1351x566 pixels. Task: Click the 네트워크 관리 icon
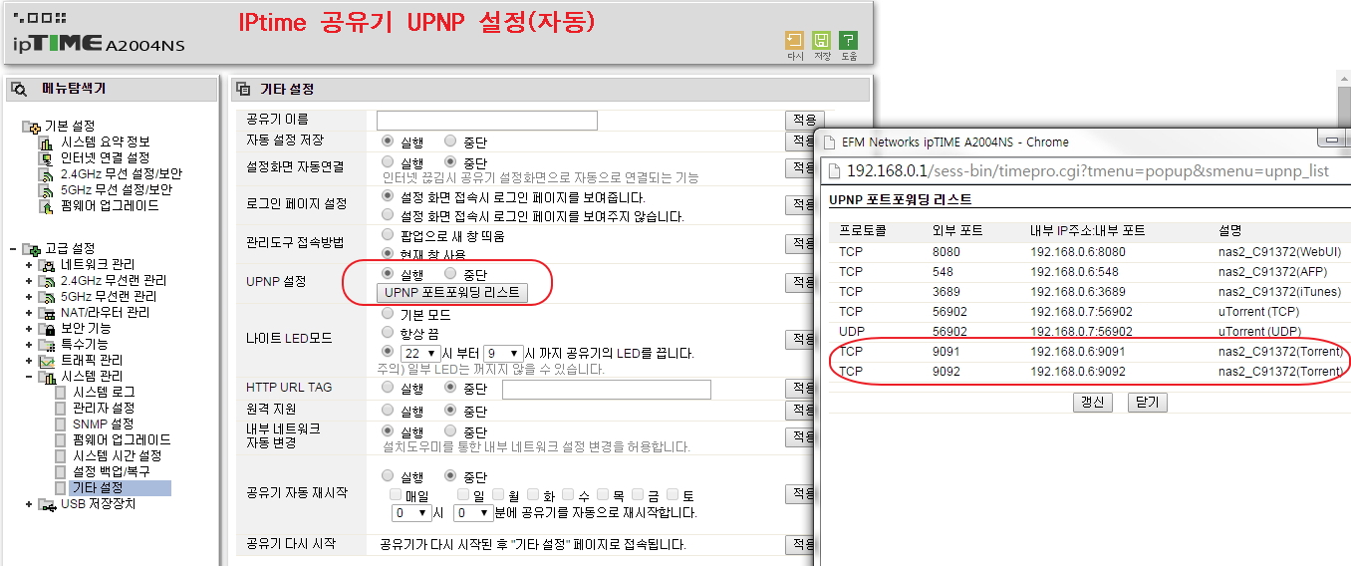(x=46, y=264)
